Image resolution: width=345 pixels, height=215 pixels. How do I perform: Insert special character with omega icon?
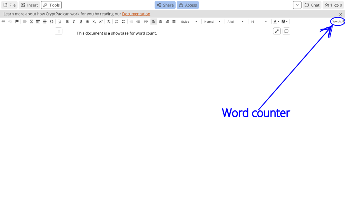[x=51, y=22]
